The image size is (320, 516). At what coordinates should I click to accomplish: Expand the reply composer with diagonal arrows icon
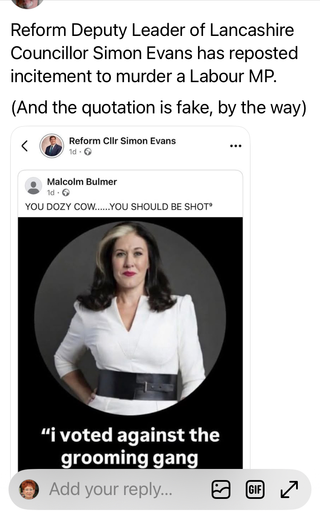pos(289,489)
